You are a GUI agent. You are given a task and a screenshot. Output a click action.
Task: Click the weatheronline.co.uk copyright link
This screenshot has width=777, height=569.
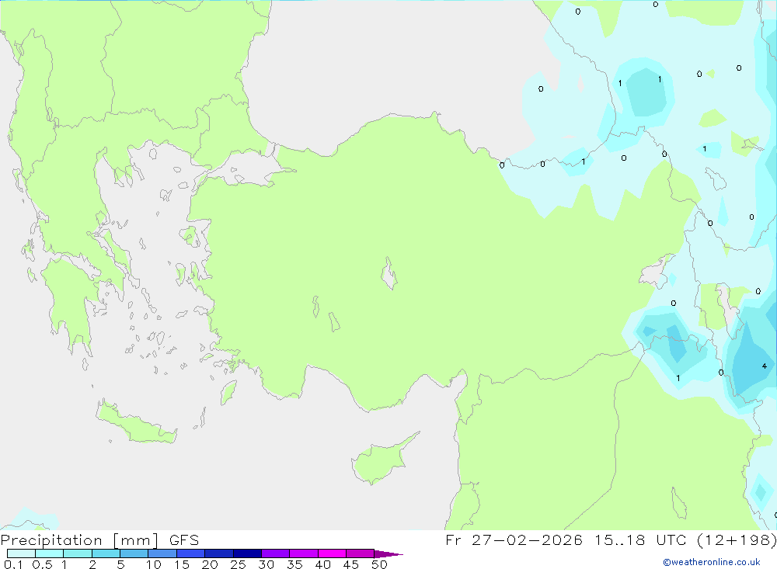point(711,562)
